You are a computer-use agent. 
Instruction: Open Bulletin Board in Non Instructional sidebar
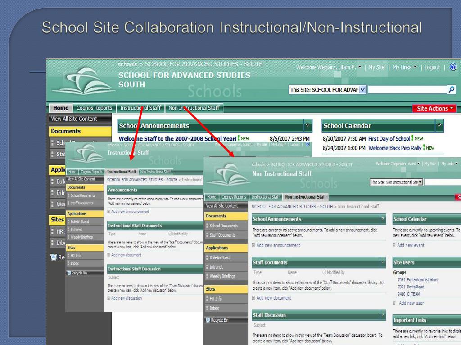[220, 257]
